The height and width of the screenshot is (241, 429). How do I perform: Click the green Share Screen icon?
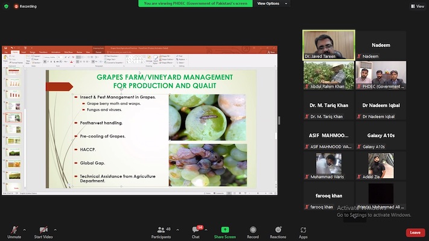pyautogui.click(x=225, y=230)
